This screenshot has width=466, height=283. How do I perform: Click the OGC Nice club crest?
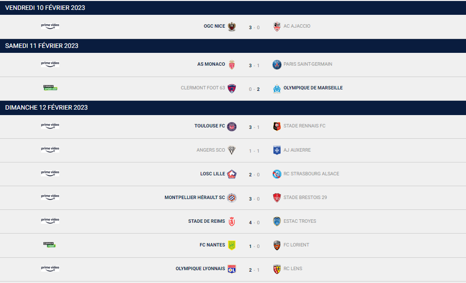click(232, 27)
